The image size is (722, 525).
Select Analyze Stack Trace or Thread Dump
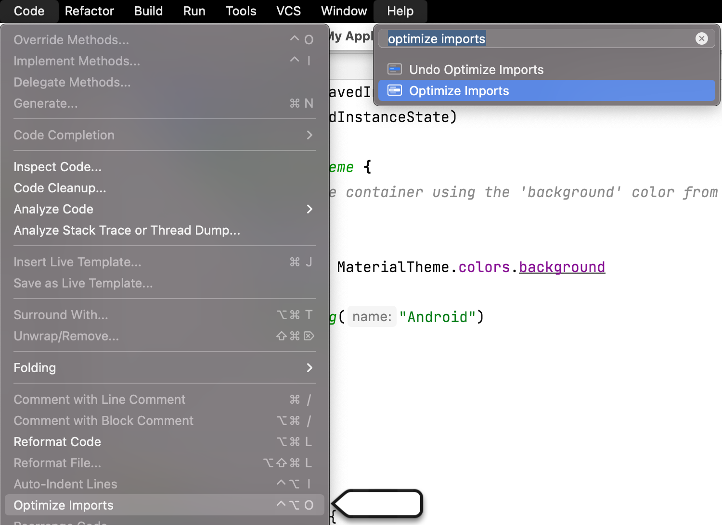coord(127,230)
